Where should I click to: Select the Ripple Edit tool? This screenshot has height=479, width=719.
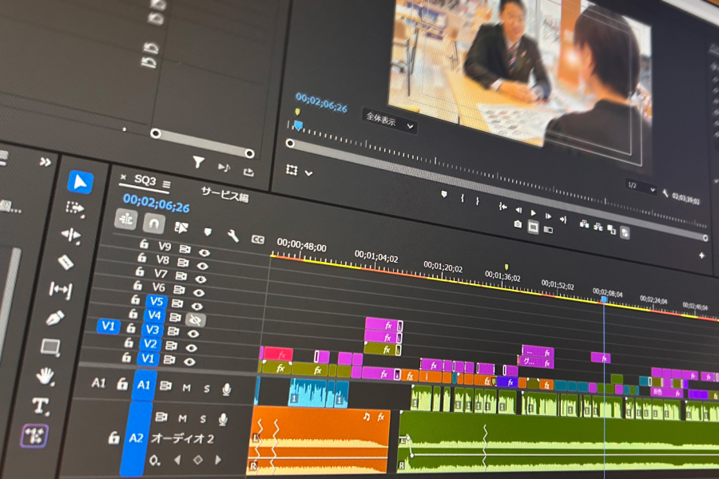[x=71, y=236]
